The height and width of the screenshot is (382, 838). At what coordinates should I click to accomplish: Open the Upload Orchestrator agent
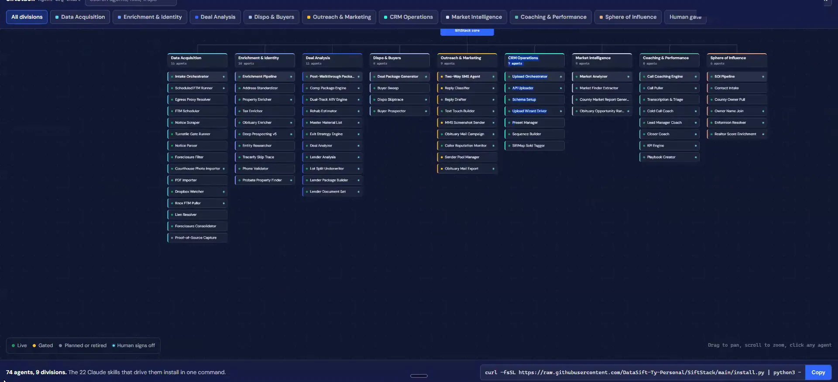534,77
